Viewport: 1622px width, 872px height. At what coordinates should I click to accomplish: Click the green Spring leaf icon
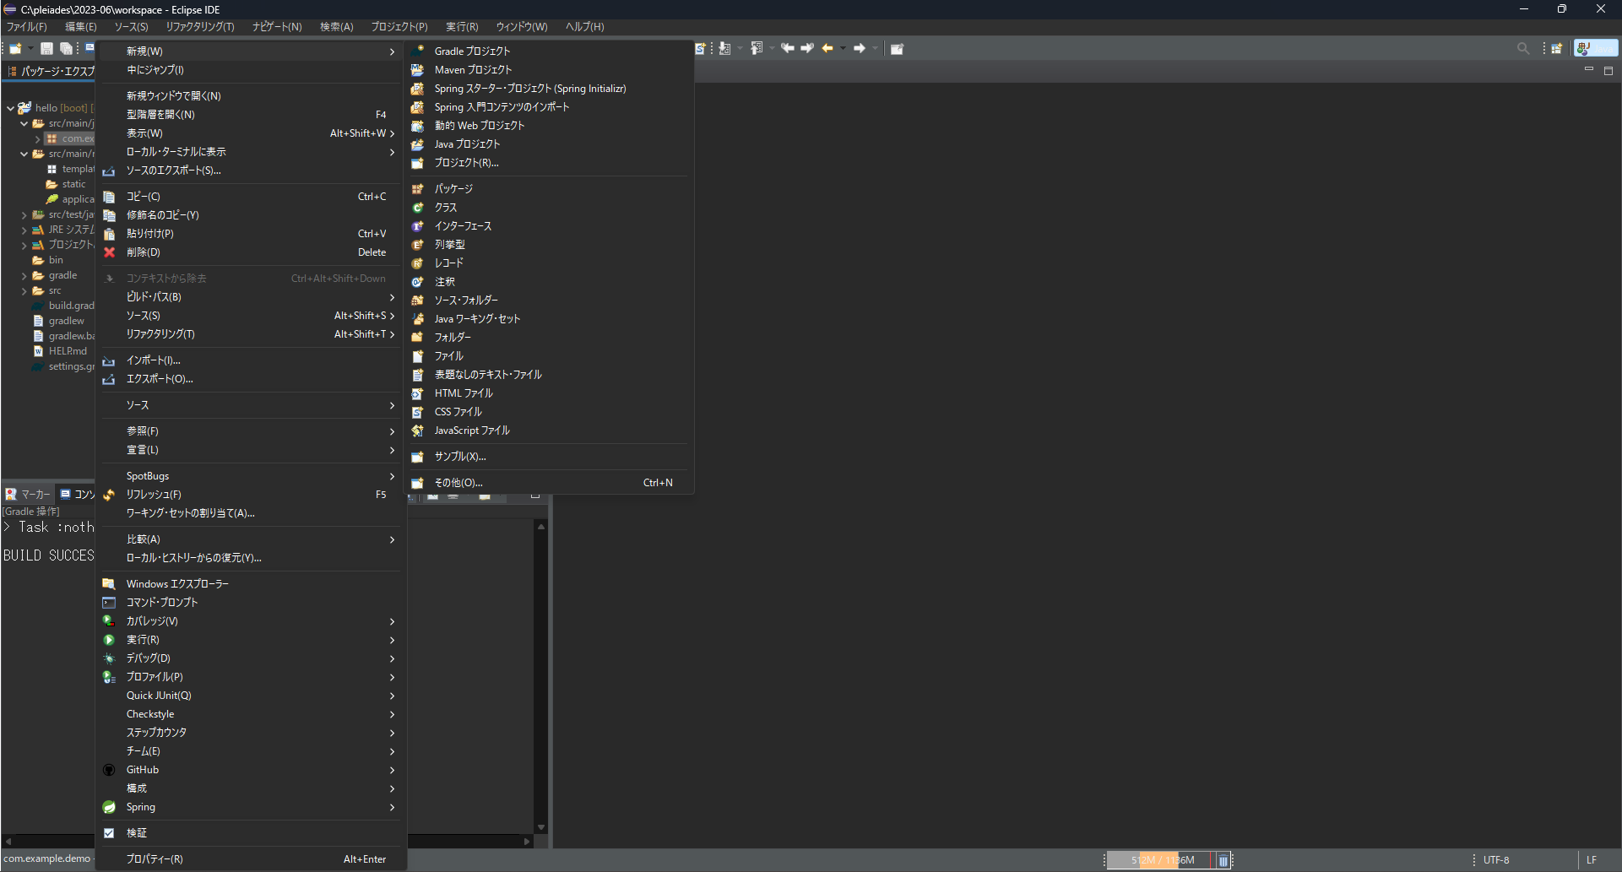(x=109, y=807)
